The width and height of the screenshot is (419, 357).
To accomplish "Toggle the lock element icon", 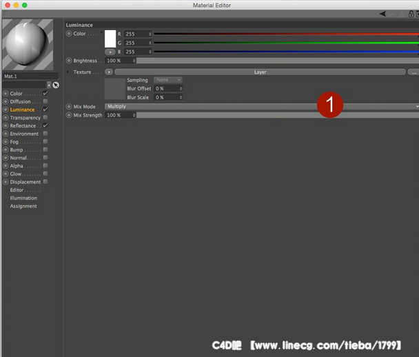I will coord(411,14).
